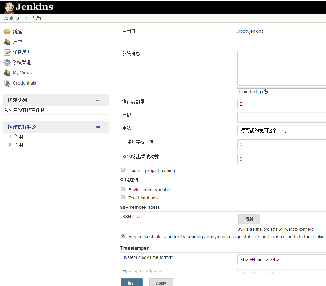Click the 主目录 label

tap(129, 31)
